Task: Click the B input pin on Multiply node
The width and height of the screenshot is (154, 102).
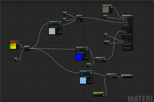Action: [x=25, y=50]
